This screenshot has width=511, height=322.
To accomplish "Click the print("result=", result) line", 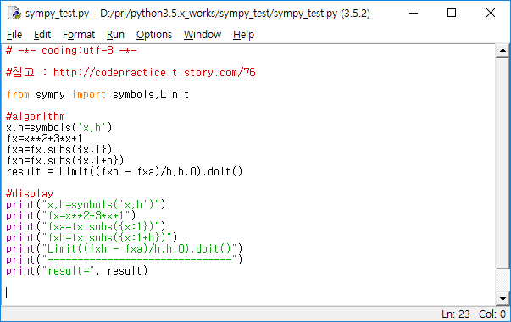I will click(77, 271).
